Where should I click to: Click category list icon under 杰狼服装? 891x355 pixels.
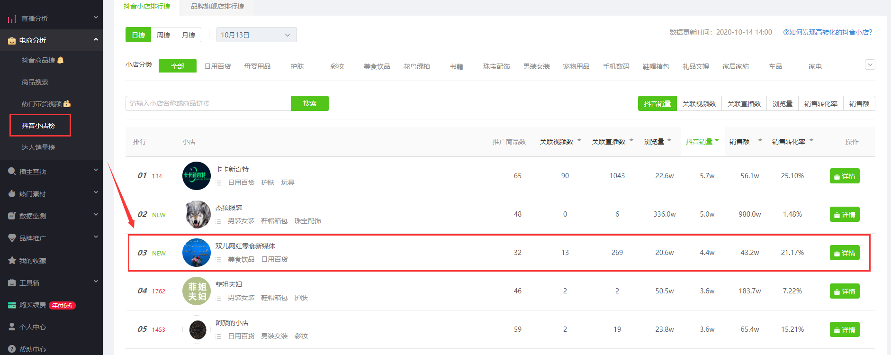218,221
